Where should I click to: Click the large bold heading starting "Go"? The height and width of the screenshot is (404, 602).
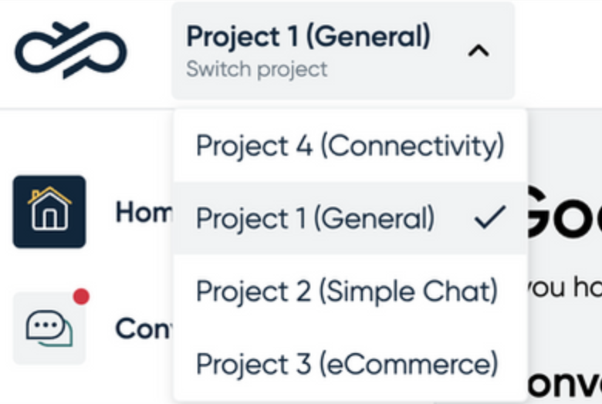(565, 212)
